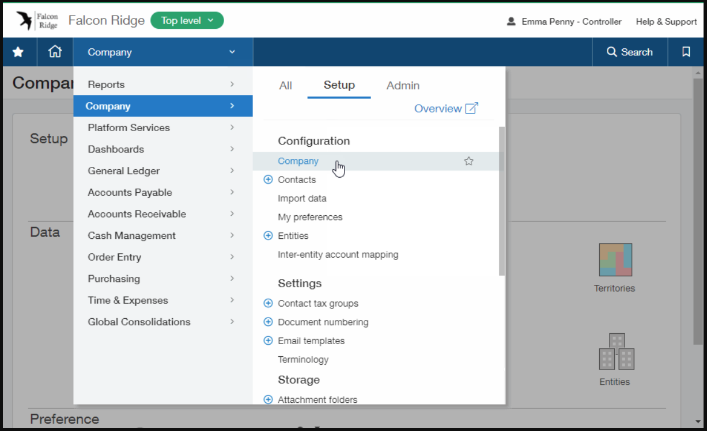Open the Territories icon
Screen dimensions: 707x431
[615, 260]
